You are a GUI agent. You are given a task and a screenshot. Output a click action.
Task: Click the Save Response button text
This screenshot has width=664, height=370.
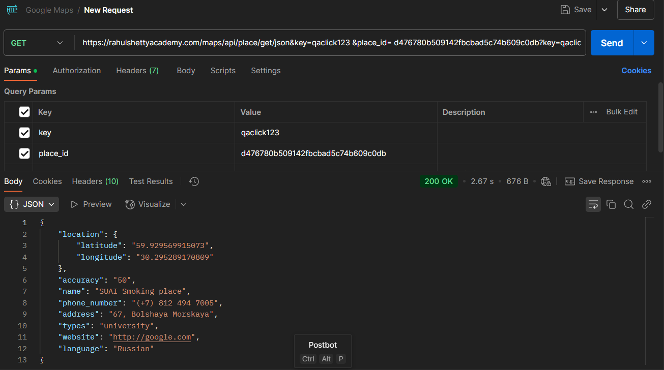click(607, 181)
